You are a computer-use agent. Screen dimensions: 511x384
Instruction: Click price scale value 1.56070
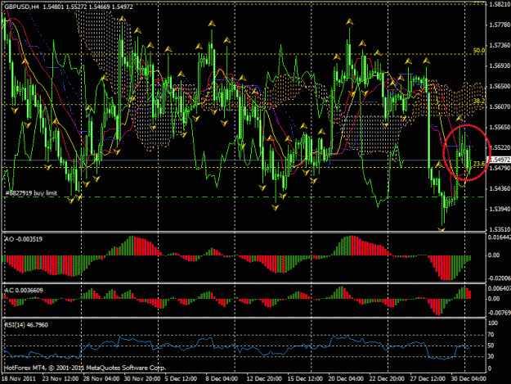point(500,106)
